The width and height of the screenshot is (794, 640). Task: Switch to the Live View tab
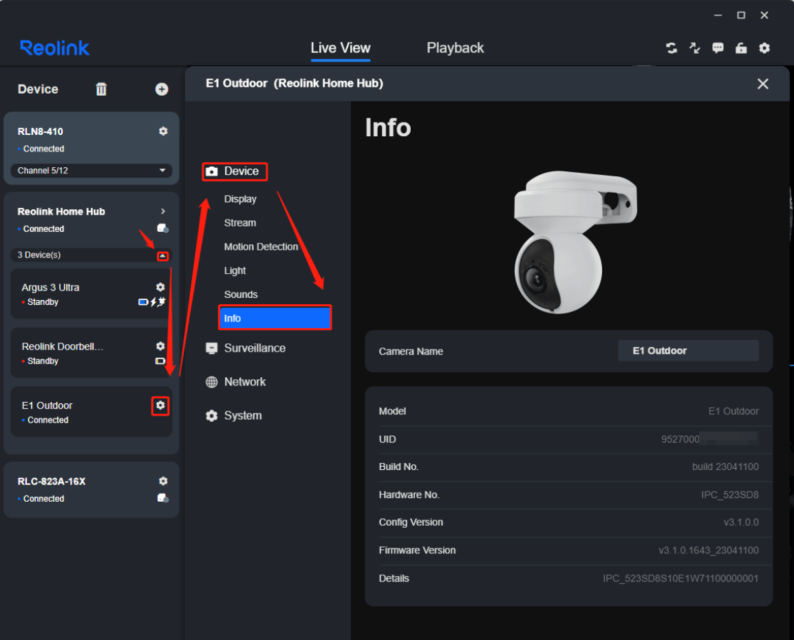click(x=341, y=48)
